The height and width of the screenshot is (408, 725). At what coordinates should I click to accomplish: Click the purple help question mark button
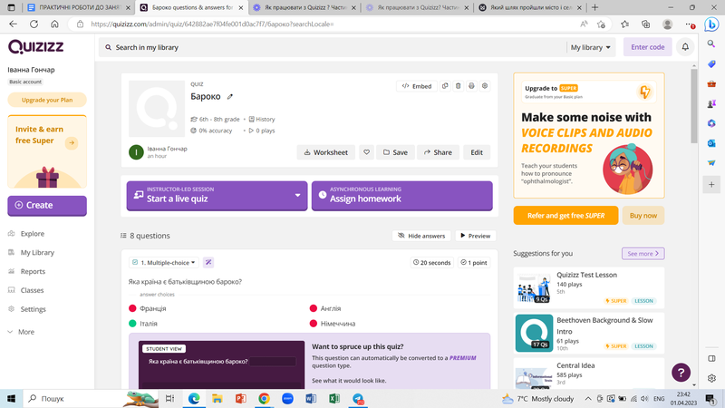681,372
